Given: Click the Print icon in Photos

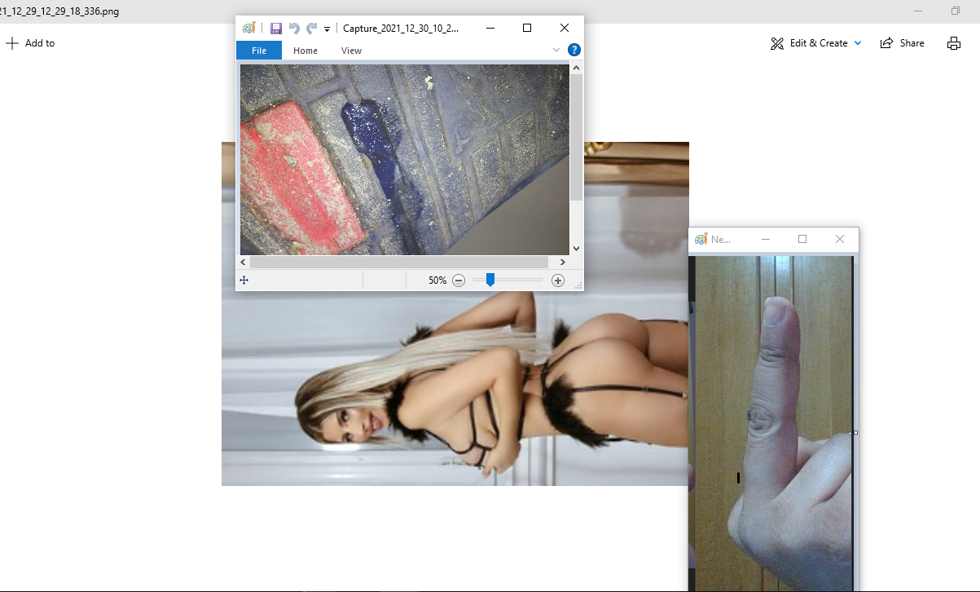Looking at the screenshot, I should coord(954,43).
